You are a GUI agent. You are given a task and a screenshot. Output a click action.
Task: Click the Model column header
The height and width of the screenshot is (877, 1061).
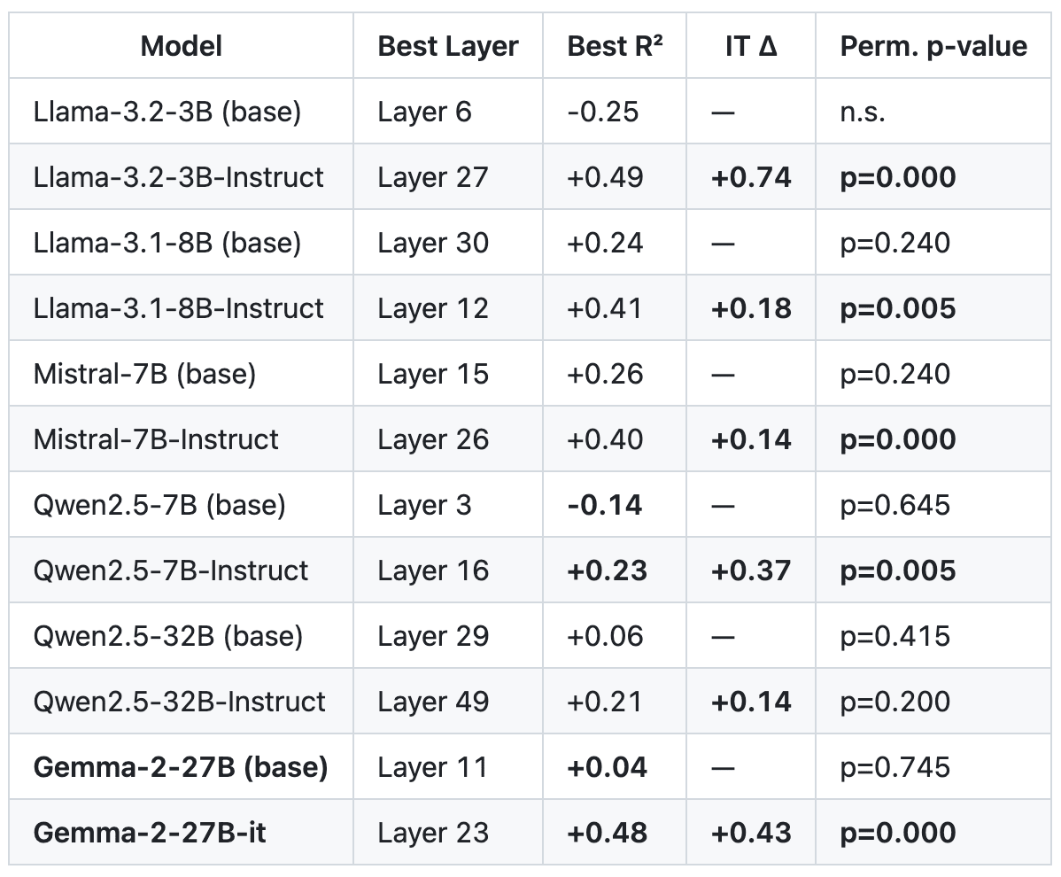point(182,46)
